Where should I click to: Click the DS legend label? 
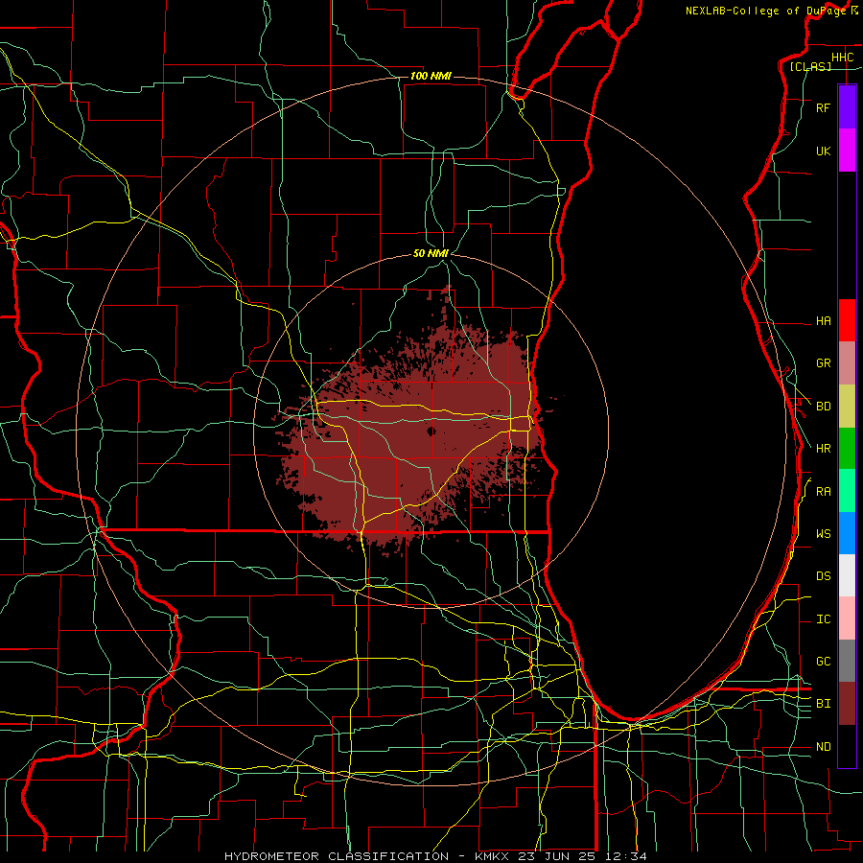823,576
